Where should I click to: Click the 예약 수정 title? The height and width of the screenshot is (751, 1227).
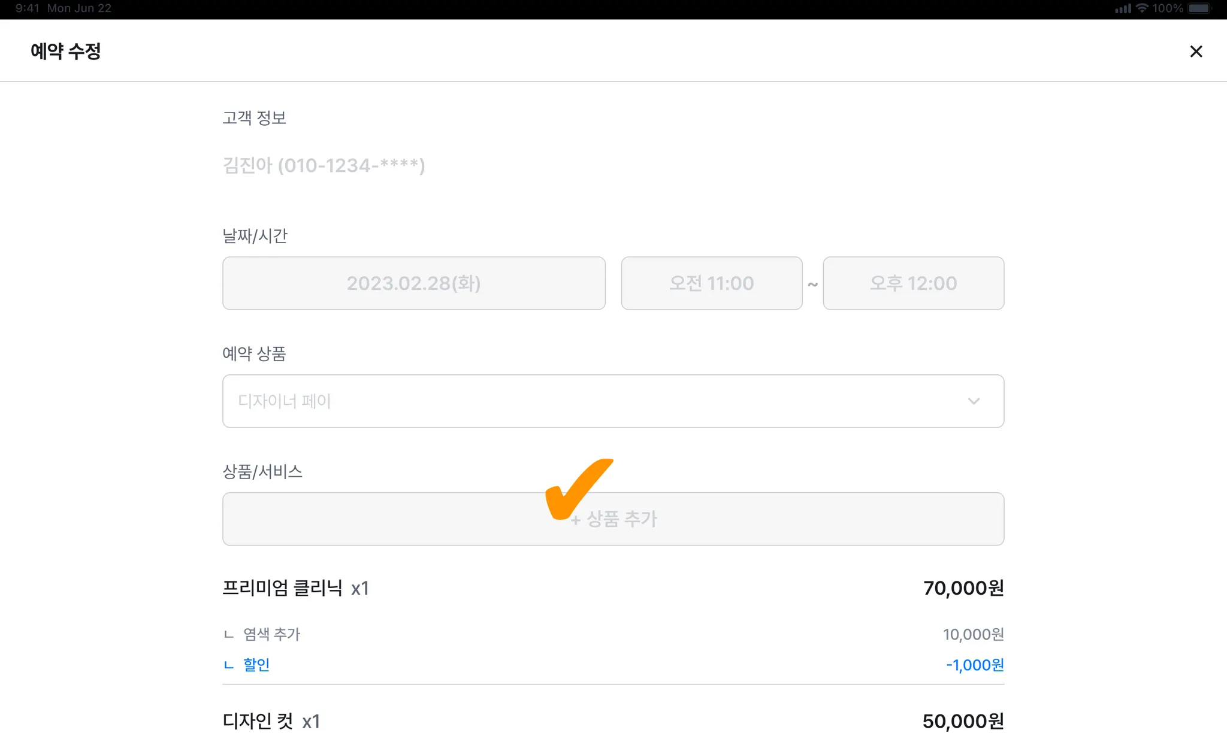(66, 52)
